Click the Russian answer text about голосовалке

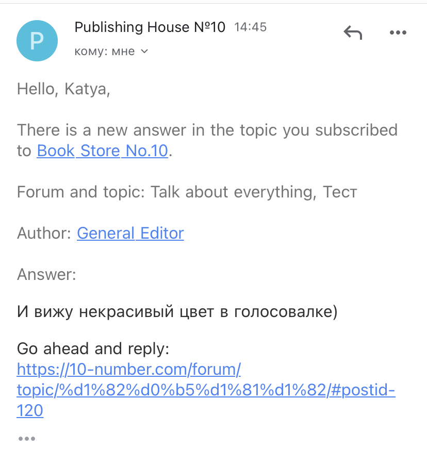[177, 312]
